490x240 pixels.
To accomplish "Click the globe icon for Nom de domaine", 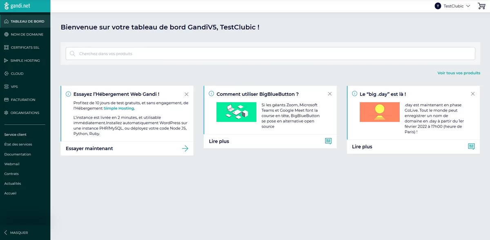I will pos(6,34).
